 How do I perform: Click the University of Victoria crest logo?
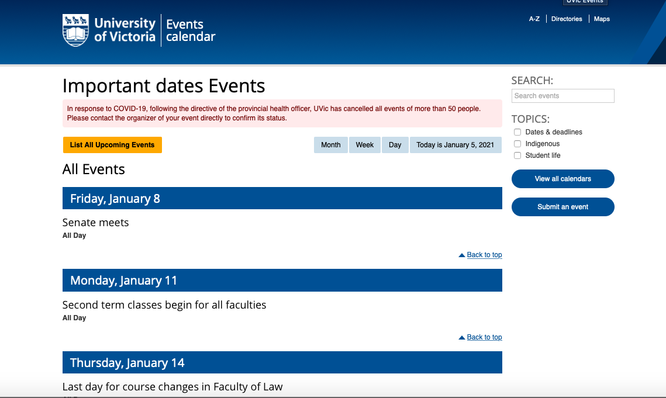75,30
